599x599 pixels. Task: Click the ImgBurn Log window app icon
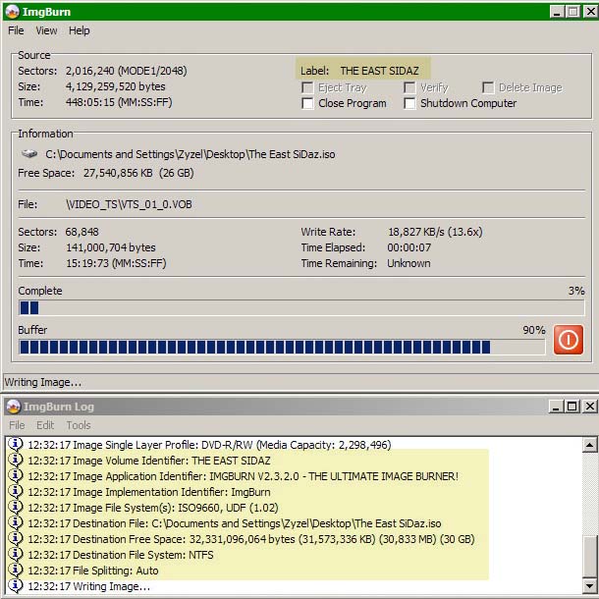[x=14, y=407]
